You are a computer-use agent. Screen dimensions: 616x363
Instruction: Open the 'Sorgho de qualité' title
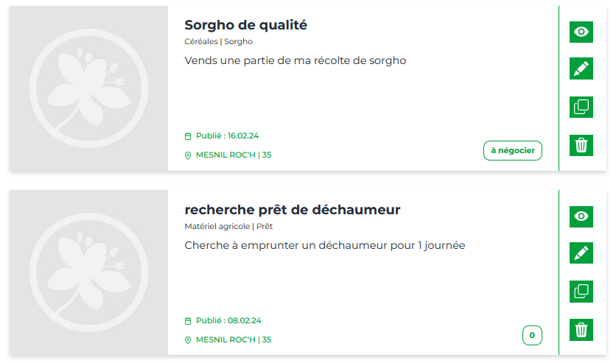pos(246,25)
